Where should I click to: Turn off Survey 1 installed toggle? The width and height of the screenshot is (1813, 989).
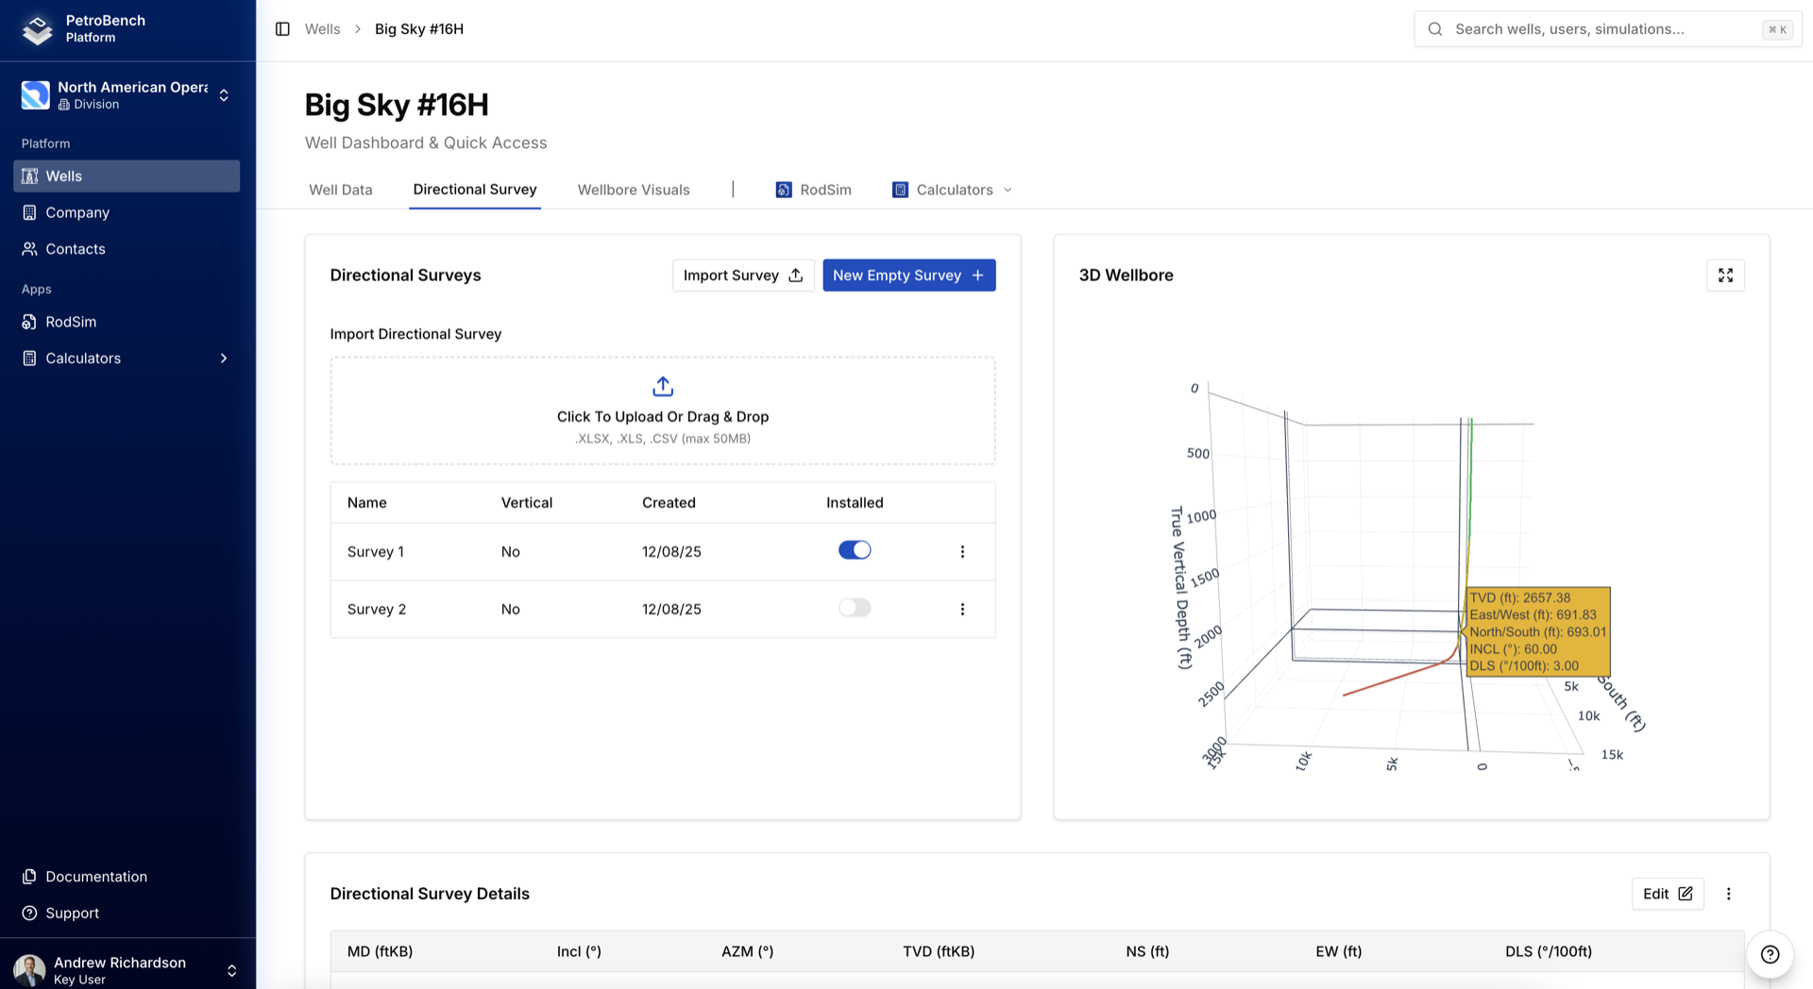coord(855,550)
